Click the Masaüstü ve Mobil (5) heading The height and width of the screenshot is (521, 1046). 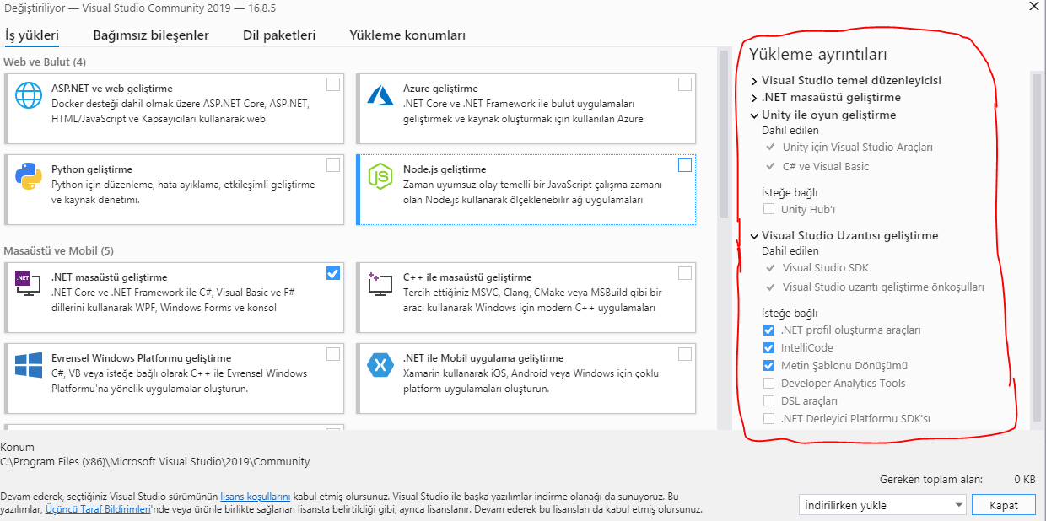click(58, 251)
